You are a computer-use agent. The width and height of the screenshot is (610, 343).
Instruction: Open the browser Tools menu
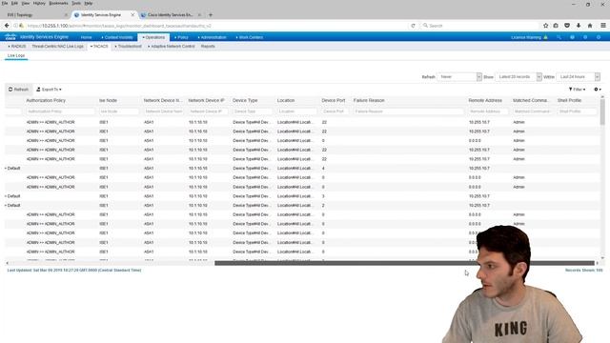click(76, 3)
